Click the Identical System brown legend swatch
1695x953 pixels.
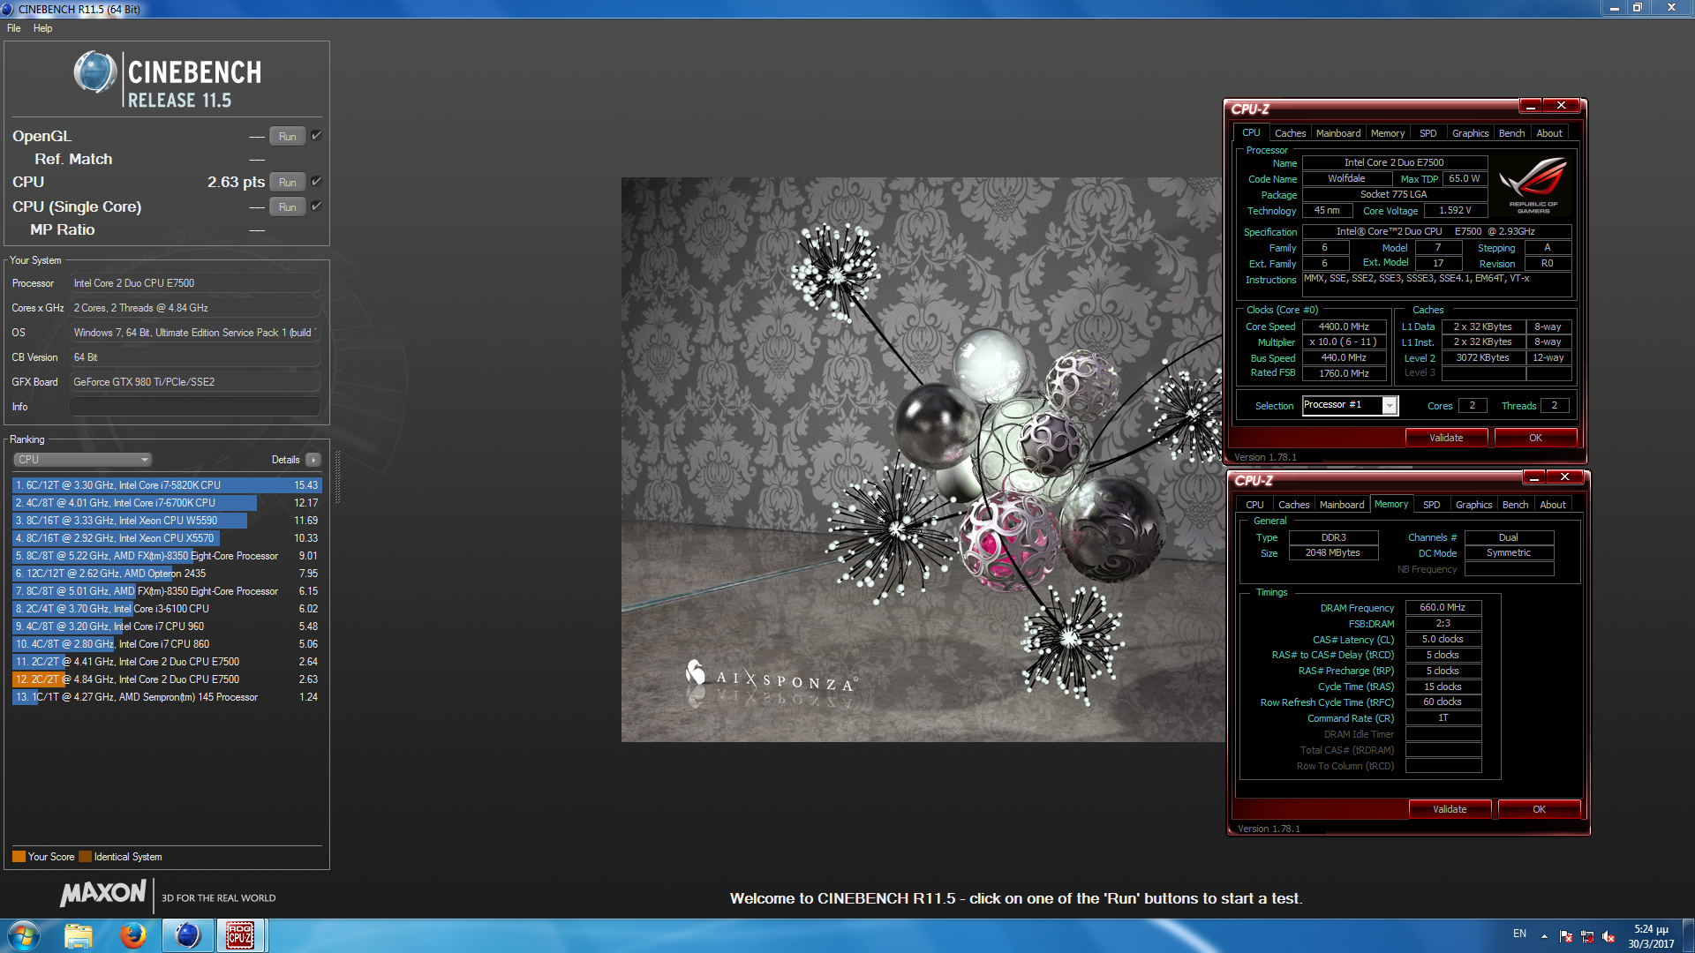click(85, 857)
